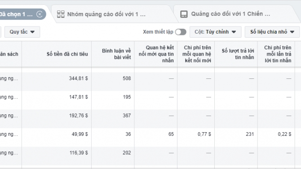Click the ad monitor icon
The image size is (301, 169).
(184, 14)
